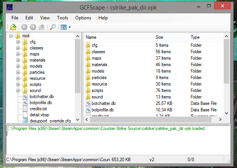Open the Help menu
Screen dimensions: 237x168
point(103,18)
